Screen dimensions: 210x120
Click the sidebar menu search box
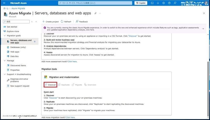(16, 22)
